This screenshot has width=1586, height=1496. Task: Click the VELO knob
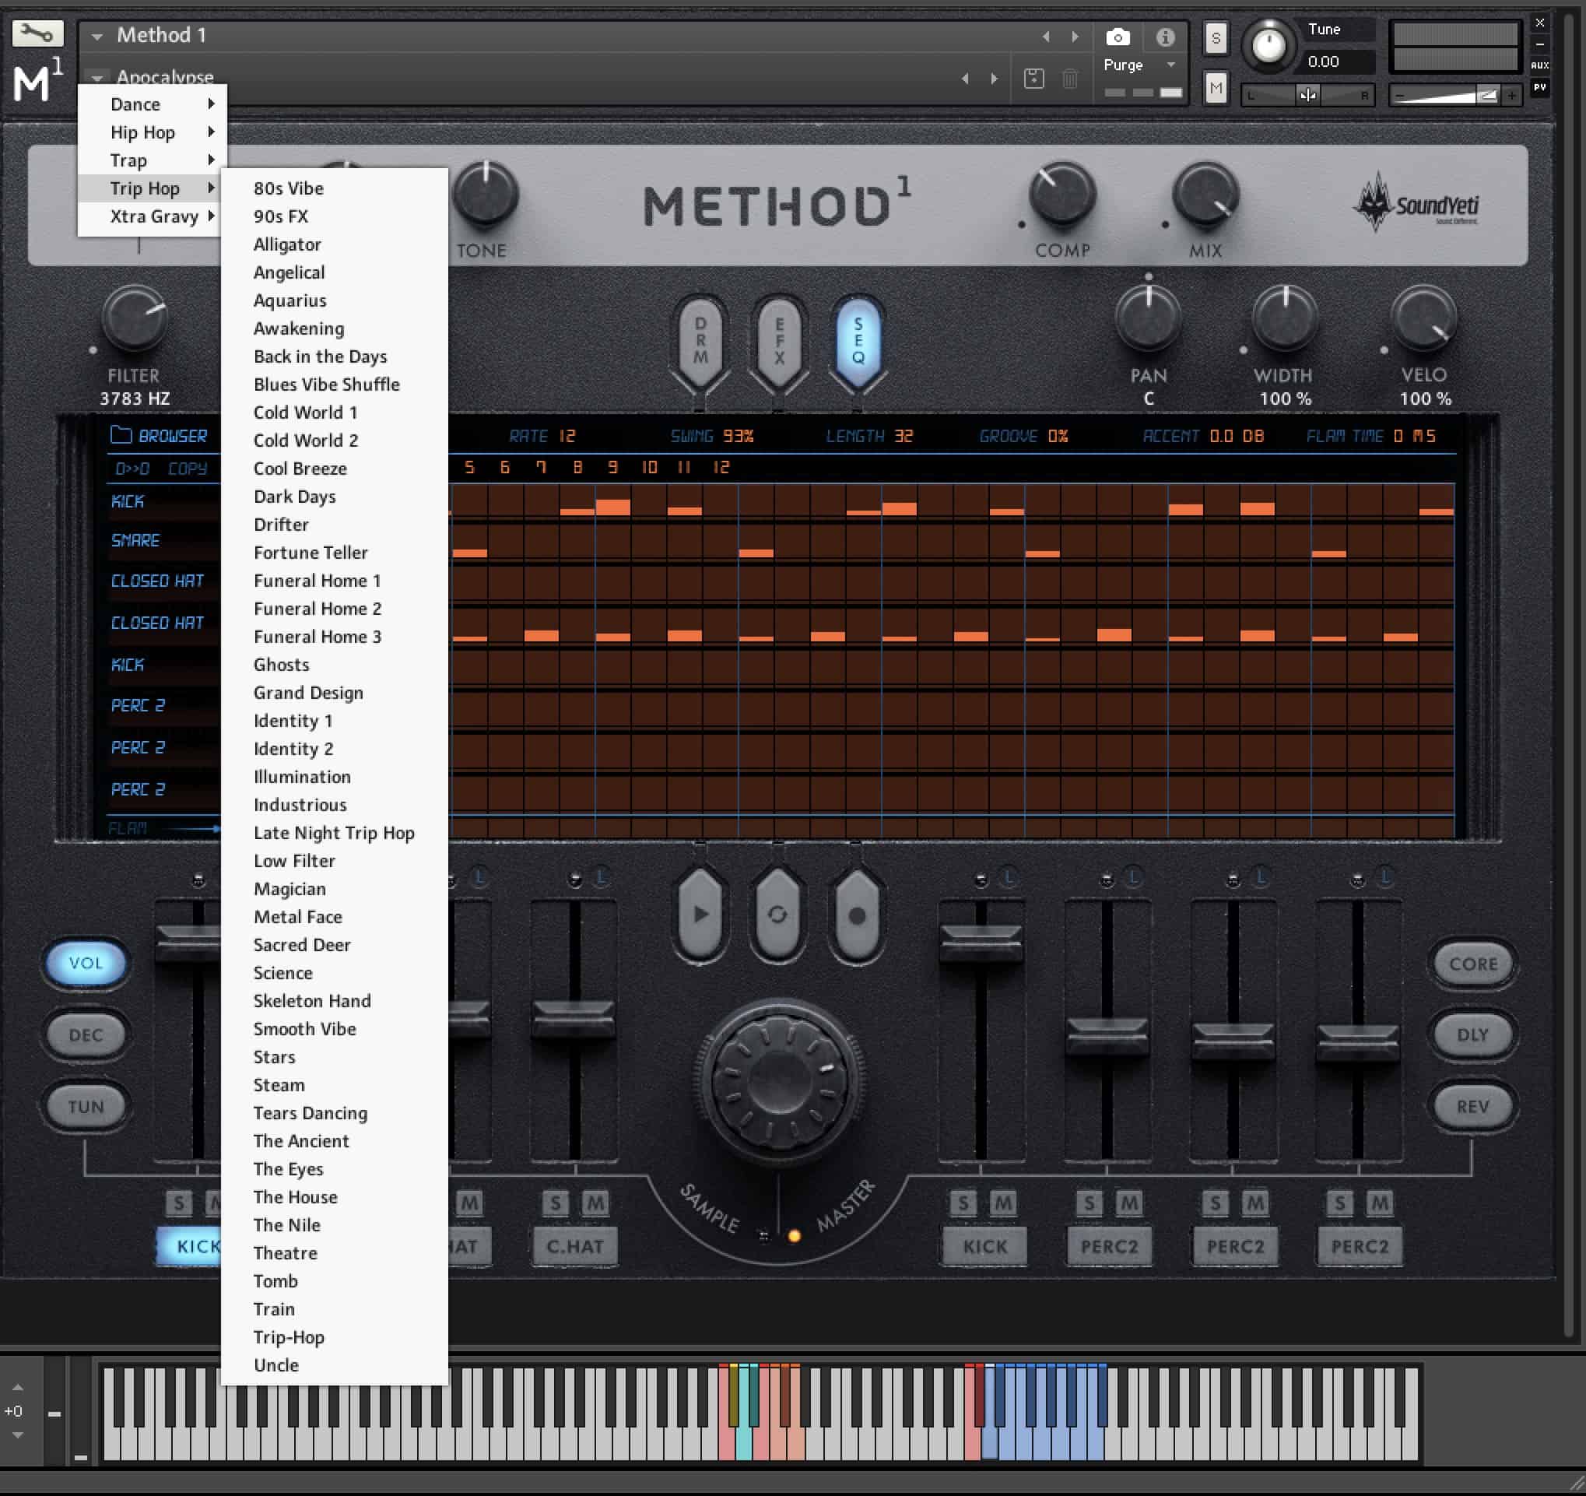pyautogui.click(x=1424, y=318)
